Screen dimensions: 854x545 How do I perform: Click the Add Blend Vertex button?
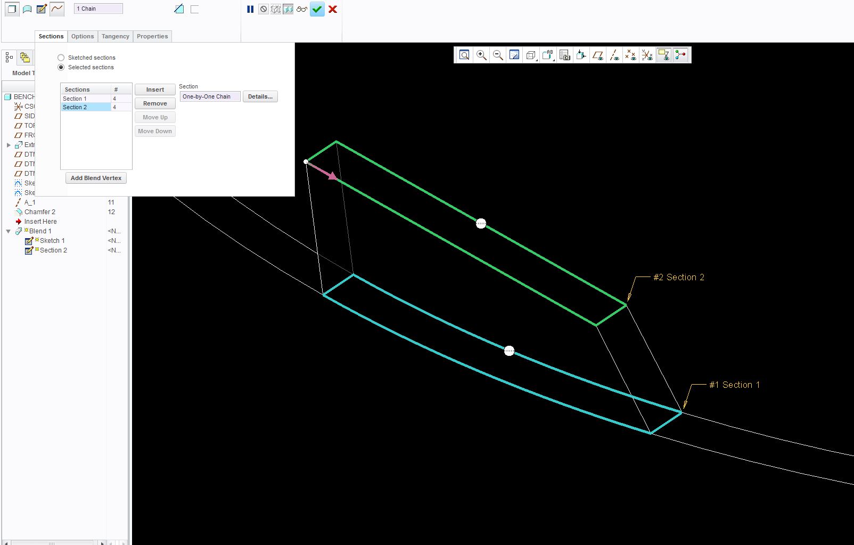tap(96, 178)
